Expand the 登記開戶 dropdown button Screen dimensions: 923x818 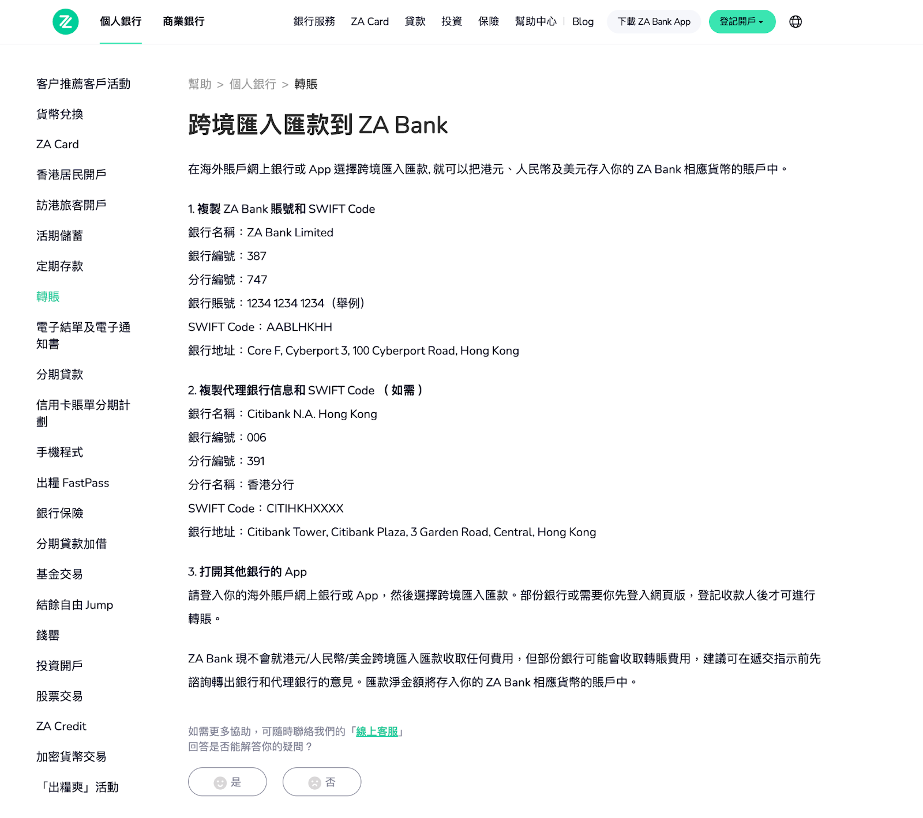click(x=741, y=22)
